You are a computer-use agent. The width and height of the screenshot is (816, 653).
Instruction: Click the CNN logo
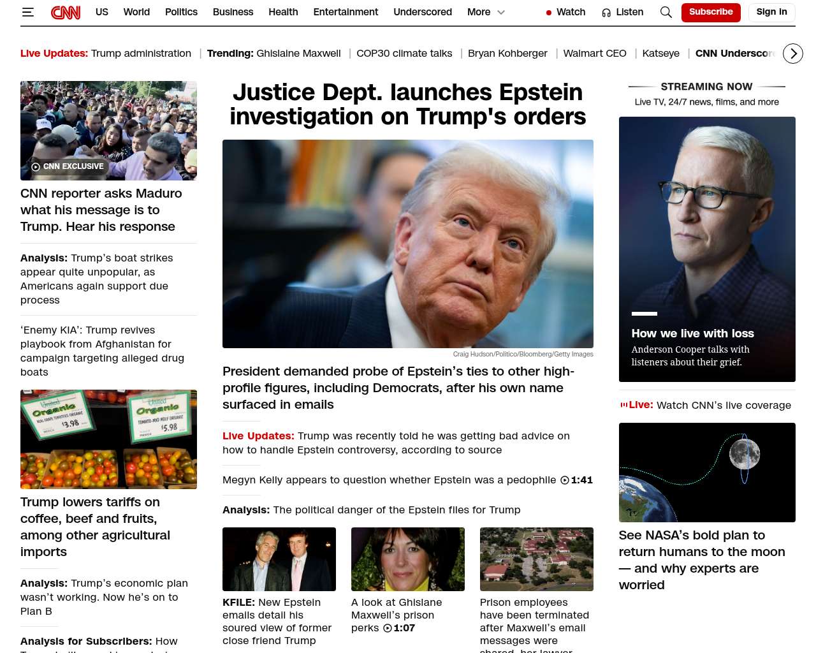coord(66,12)
